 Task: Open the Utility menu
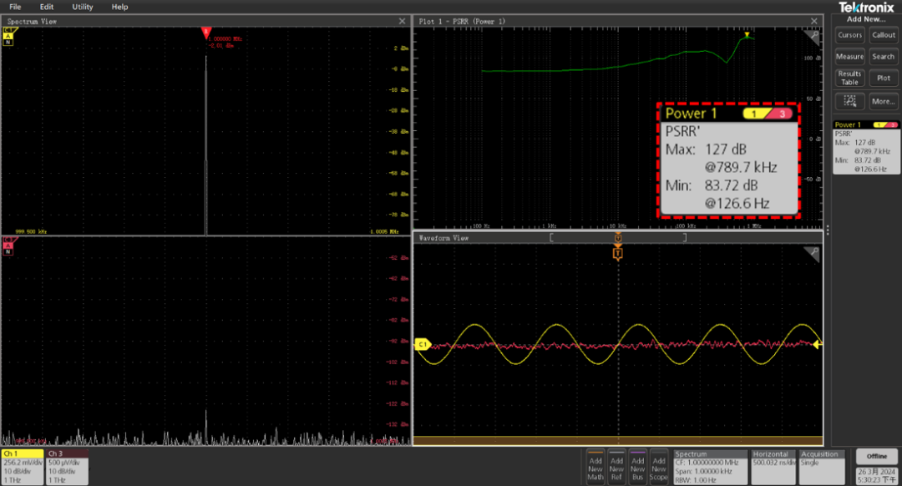83,7
